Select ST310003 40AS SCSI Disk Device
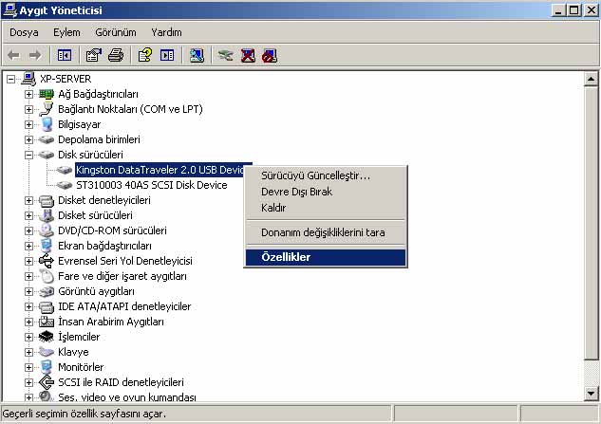This screenshot has width=601, height=424. point(150,185)
